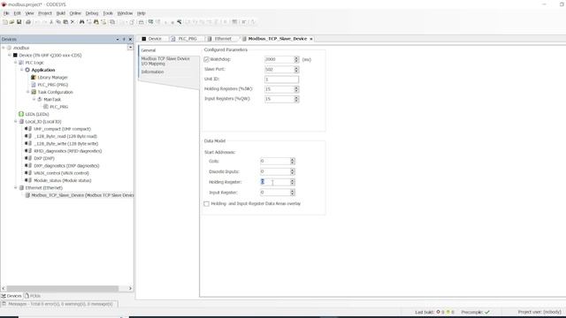Switch to the POUs panel tab
566x318 pixels.
(x=33, y=296)
